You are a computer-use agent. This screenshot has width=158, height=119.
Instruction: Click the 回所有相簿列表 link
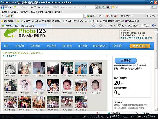(x=9, y=56)
